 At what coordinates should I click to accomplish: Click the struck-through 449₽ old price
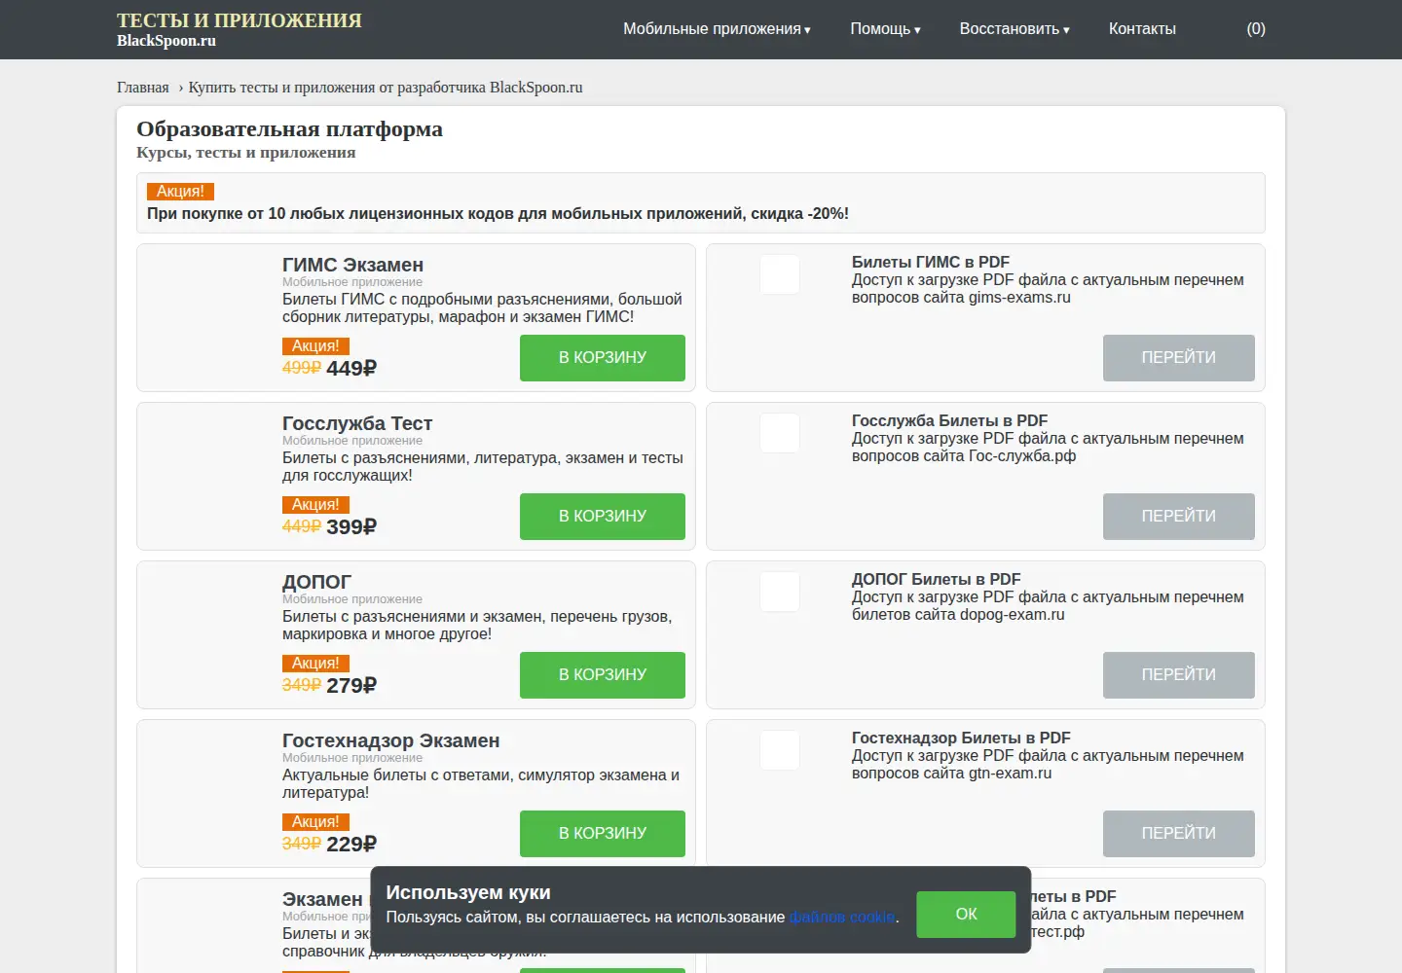302,526
